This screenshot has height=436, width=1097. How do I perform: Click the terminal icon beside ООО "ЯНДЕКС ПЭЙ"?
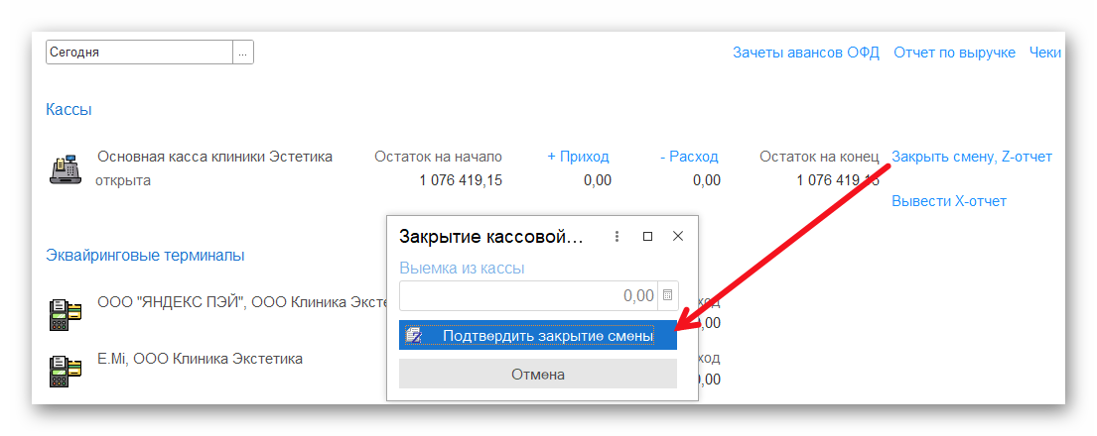(x=66, y=314)
